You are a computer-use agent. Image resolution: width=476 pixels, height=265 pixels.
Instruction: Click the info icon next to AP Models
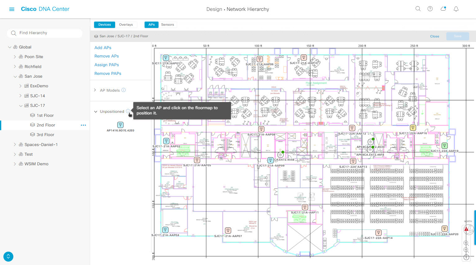click(123, 90)
